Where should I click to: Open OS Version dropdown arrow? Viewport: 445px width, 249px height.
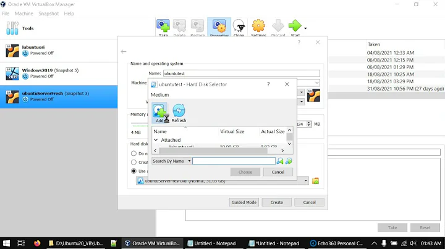click(302, 102)
